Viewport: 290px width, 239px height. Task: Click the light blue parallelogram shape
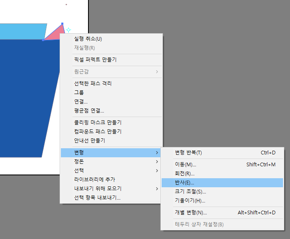point(22,31)
